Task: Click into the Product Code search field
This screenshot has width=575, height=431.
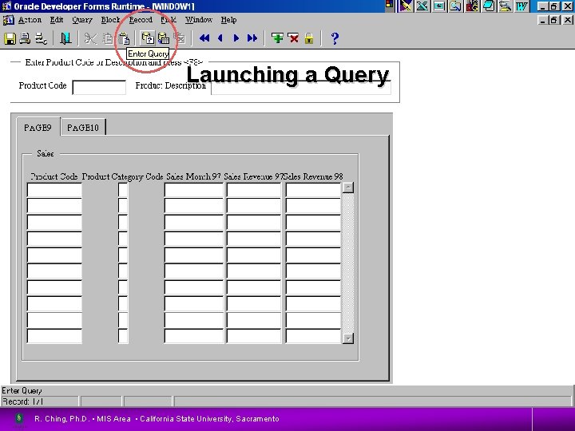Action: (99, 87)
